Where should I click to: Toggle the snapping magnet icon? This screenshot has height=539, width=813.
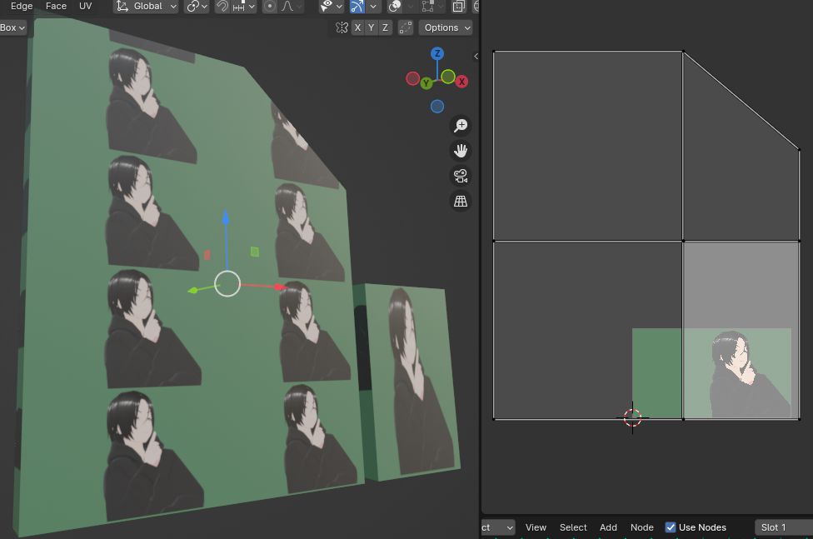pos(222,6)
